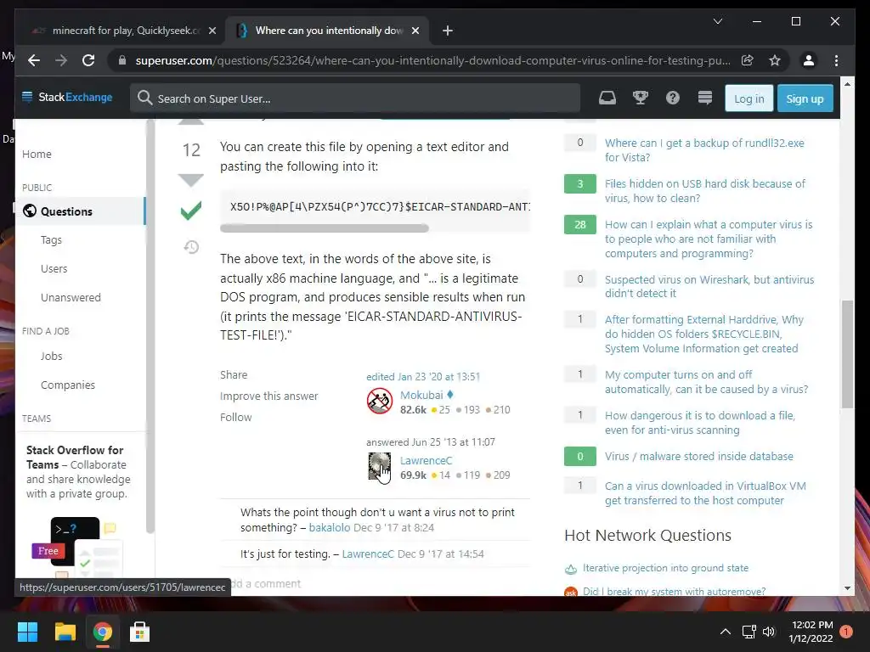Show hidden tray icons chevron
The height and width of the screenshot is (652, 870).
tap(726, 632)
